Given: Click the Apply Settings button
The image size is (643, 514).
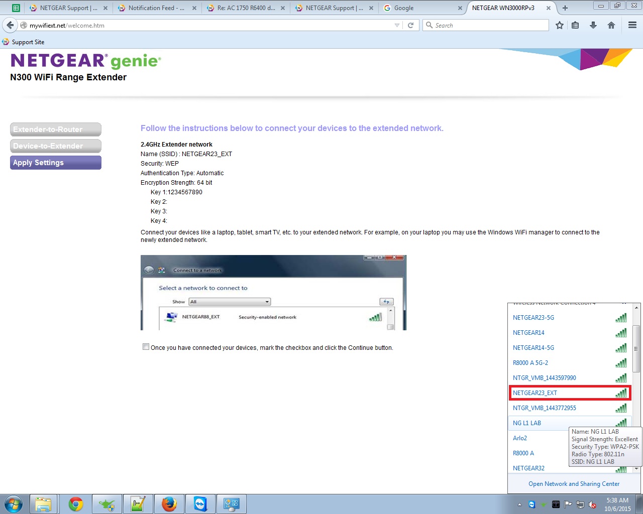Looking at the screenshot, I should 55,162.
